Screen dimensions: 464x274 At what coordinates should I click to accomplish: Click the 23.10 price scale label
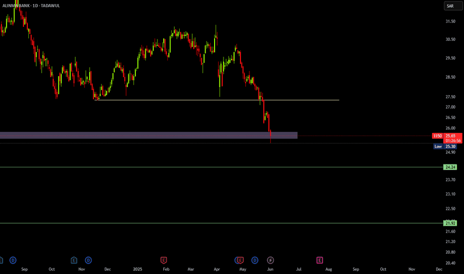(x=451, y=194)
